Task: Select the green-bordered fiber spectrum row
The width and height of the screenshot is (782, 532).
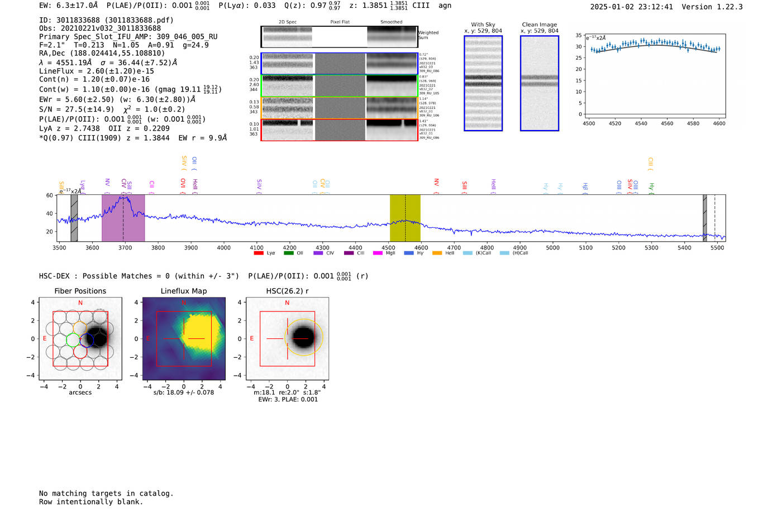Action: [x=339, y=86]
